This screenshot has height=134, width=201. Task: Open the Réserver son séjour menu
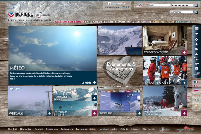click(69, 22)
